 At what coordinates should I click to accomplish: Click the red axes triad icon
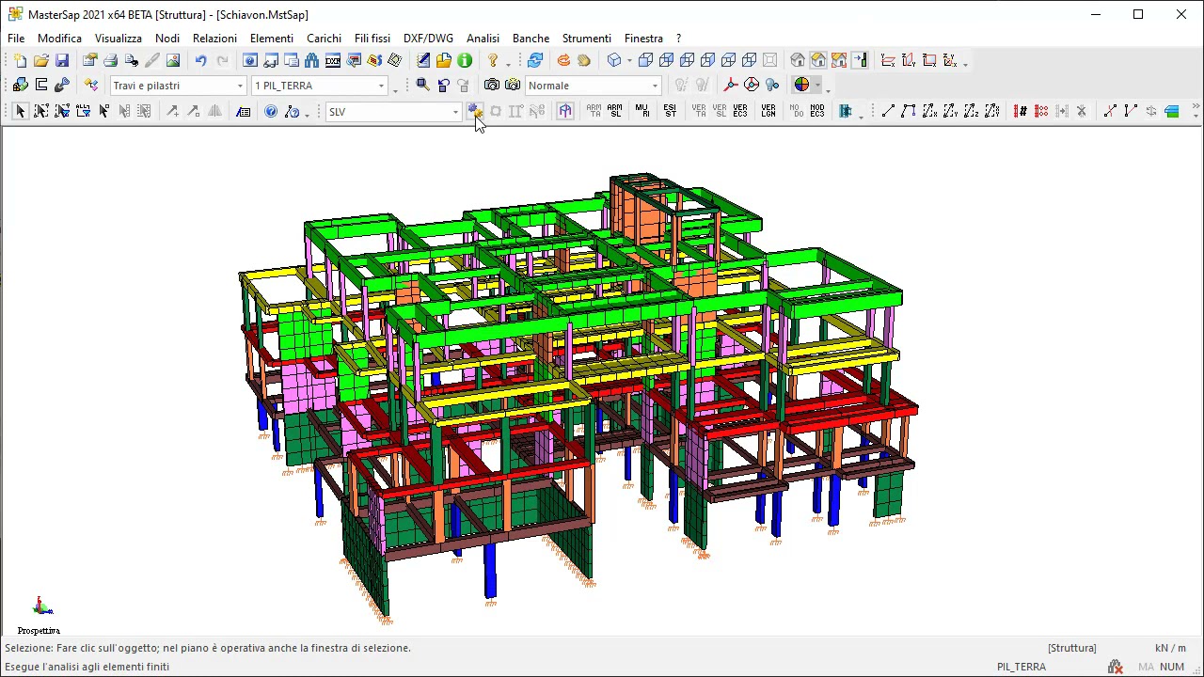(730, 86)
